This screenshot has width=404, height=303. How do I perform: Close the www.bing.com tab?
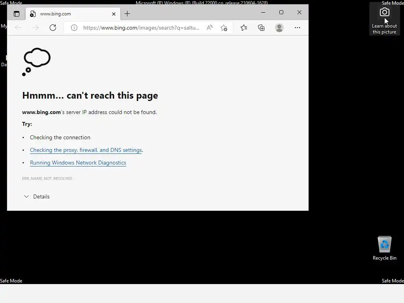[x=114, y=14]
